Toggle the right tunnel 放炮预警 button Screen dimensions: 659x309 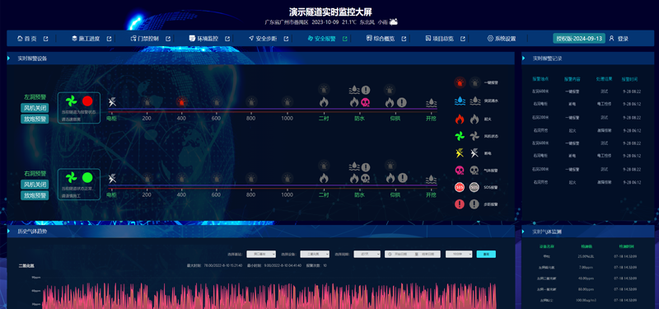pos(35,195)
